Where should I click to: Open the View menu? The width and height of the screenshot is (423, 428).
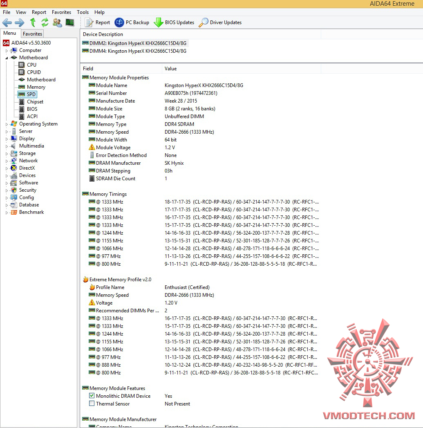click(21, 12)
